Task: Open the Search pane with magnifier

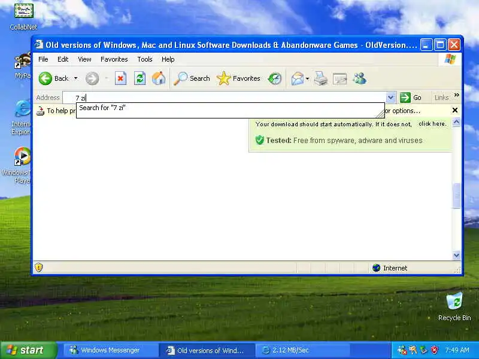Action: (x=192, y=78)
